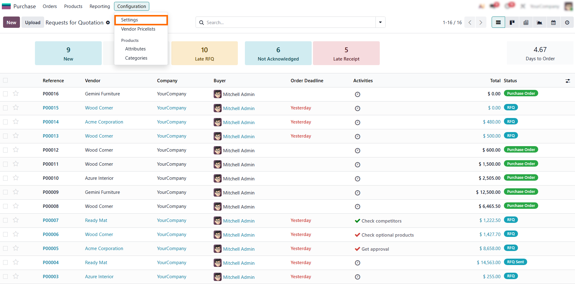
Task: Click the activity clock icon for P00016
Action: 357,94
